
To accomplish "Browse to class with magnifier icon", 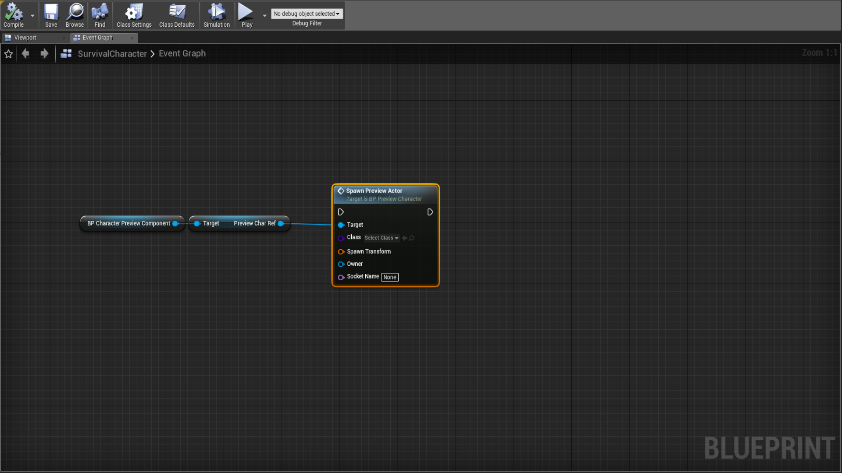I will coord(411,238).
